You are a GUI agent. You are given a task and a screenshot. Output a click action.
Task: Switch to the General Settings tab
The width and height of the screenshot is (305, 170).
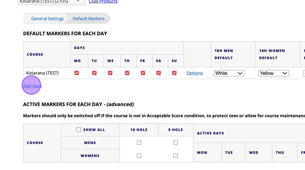pos(47,19)
